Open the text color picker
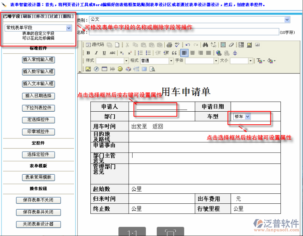This screenshot has width=303, height=236. point(260,61)
